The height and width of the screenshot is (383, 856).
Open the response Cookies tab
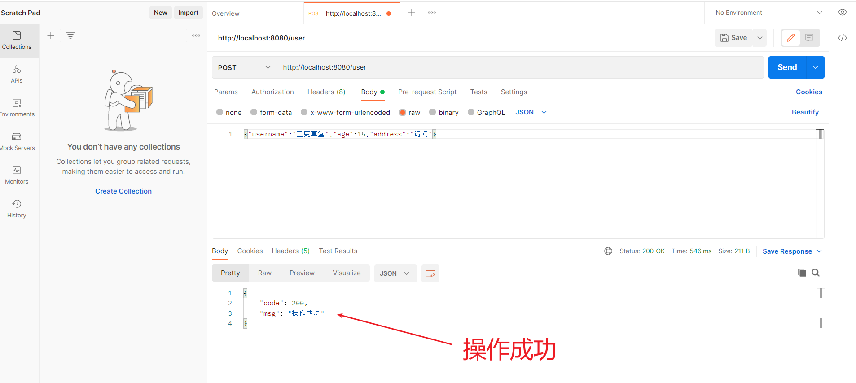tap(250, 251)
